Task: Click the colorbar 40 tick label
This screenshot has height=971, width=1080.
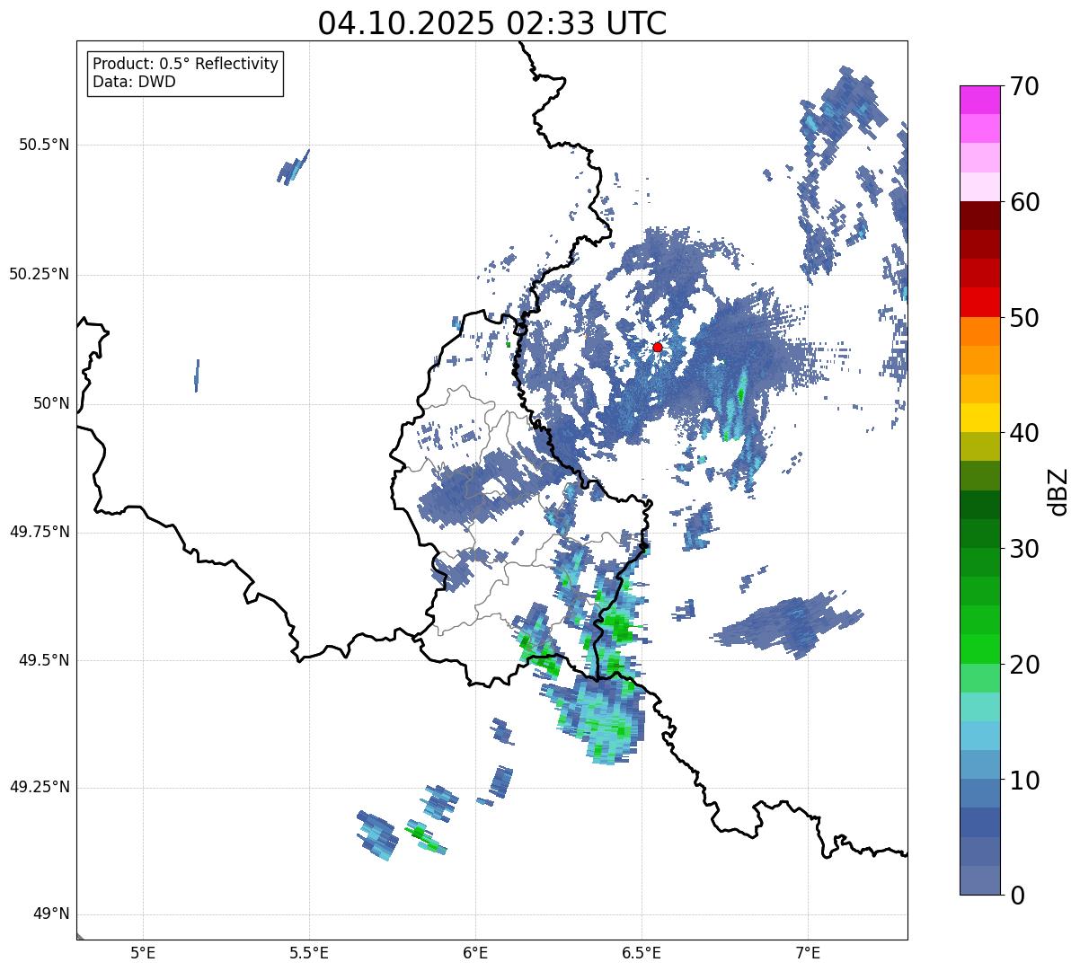Action: (x=1023, y=433)
